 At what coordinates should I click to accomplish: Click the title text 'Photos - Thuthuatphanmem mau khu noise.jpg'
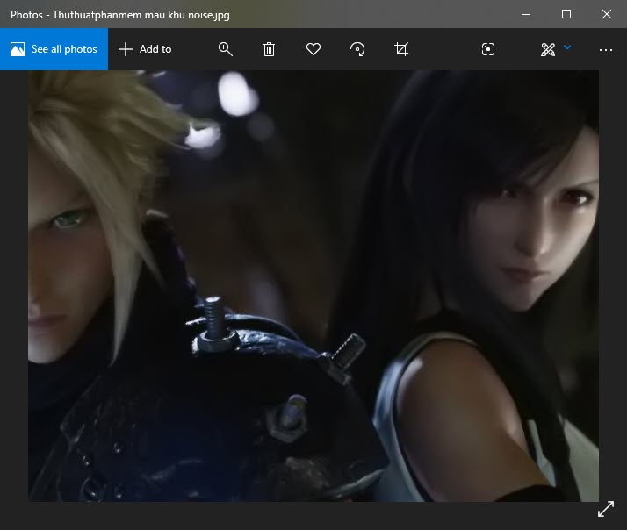pyautogui.click(x=110, y=14)
